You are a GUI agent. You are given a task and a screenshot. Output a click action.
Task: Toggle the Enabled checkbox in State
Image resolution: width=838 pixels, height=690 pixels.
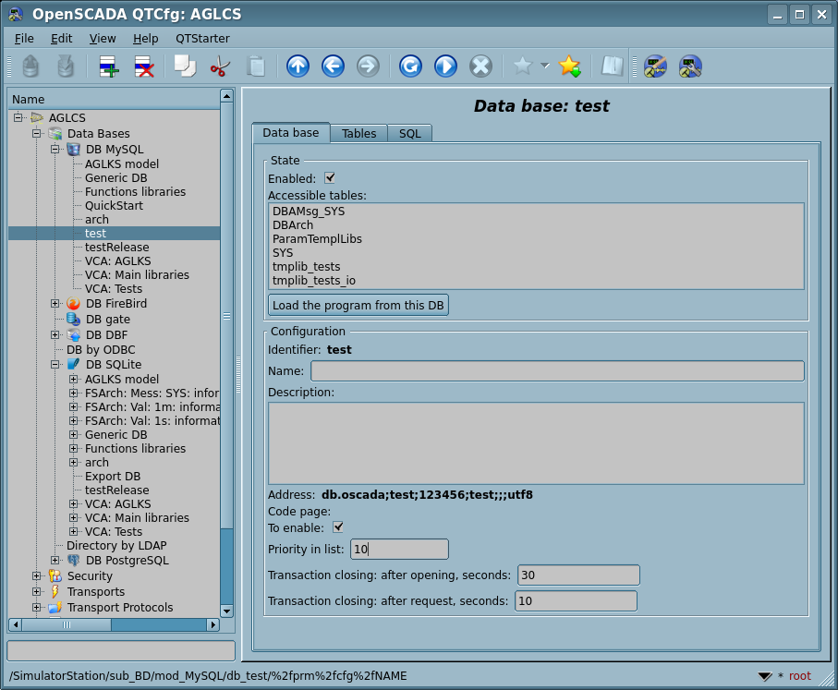(330, 178)
